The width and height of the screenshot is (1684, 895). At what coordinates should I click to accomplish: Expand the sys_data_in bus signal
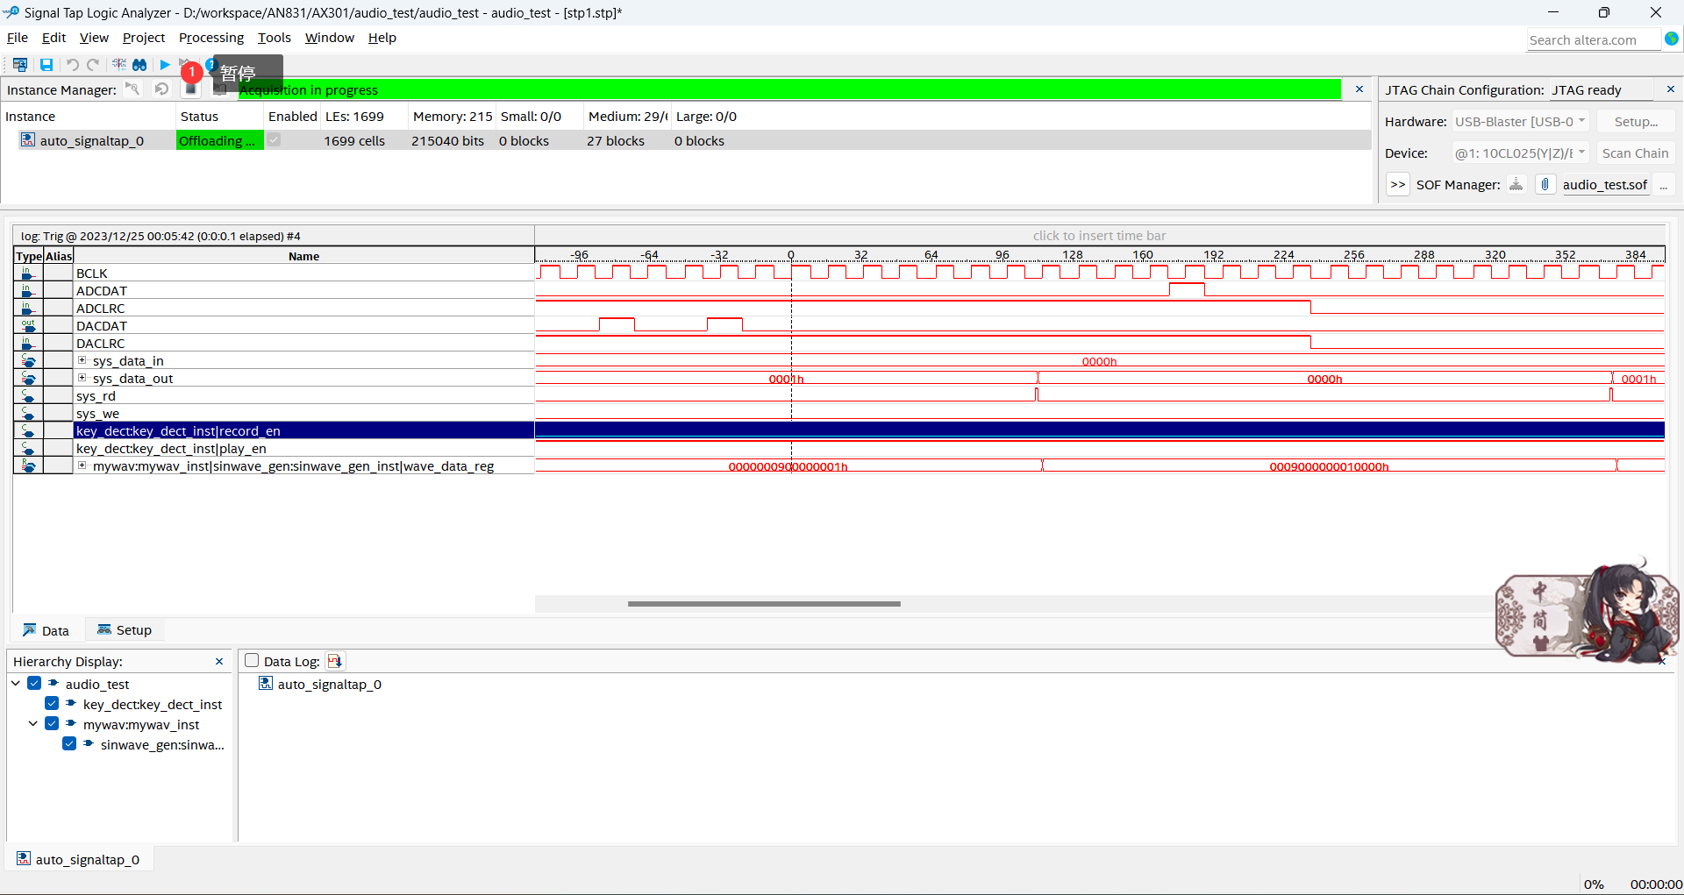pos(82,360)
